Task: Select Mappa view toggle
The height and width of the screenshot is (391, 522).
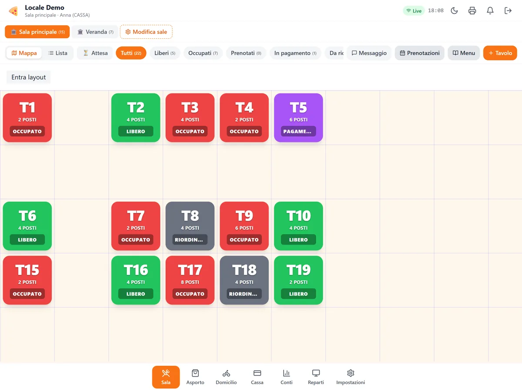Action: tap(24, 53)
